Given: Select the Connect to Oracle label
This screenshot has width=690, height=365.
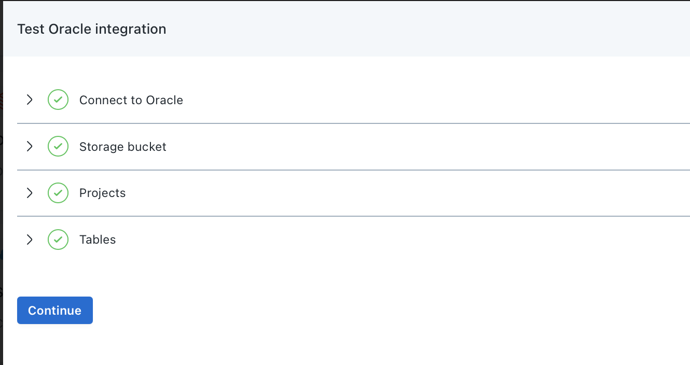Looking at the screenshot, I should pyautogui.click(x=131, y=100).
